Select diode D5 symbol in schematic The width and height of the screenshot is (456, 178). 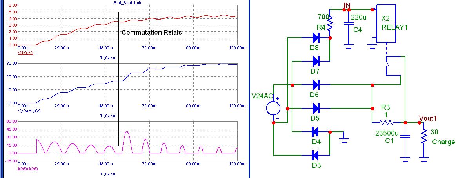[316, 109]
